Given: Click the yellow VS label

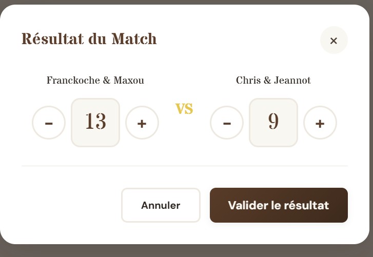Looking at the screenshot, I should pyautogui.click(x=184, y=109).
